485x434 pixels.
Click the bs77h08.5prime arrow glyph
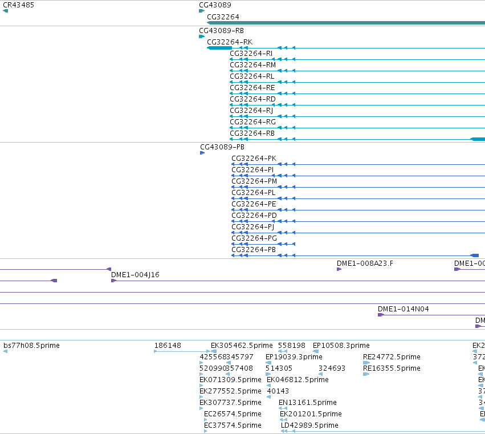(x=5, y=351)
